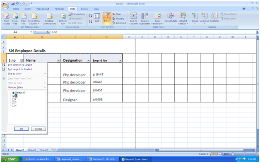Switch to the Formulas ribbon tab
The width and height of the screenshot is (260, 163).
click(x=59, y=9)
